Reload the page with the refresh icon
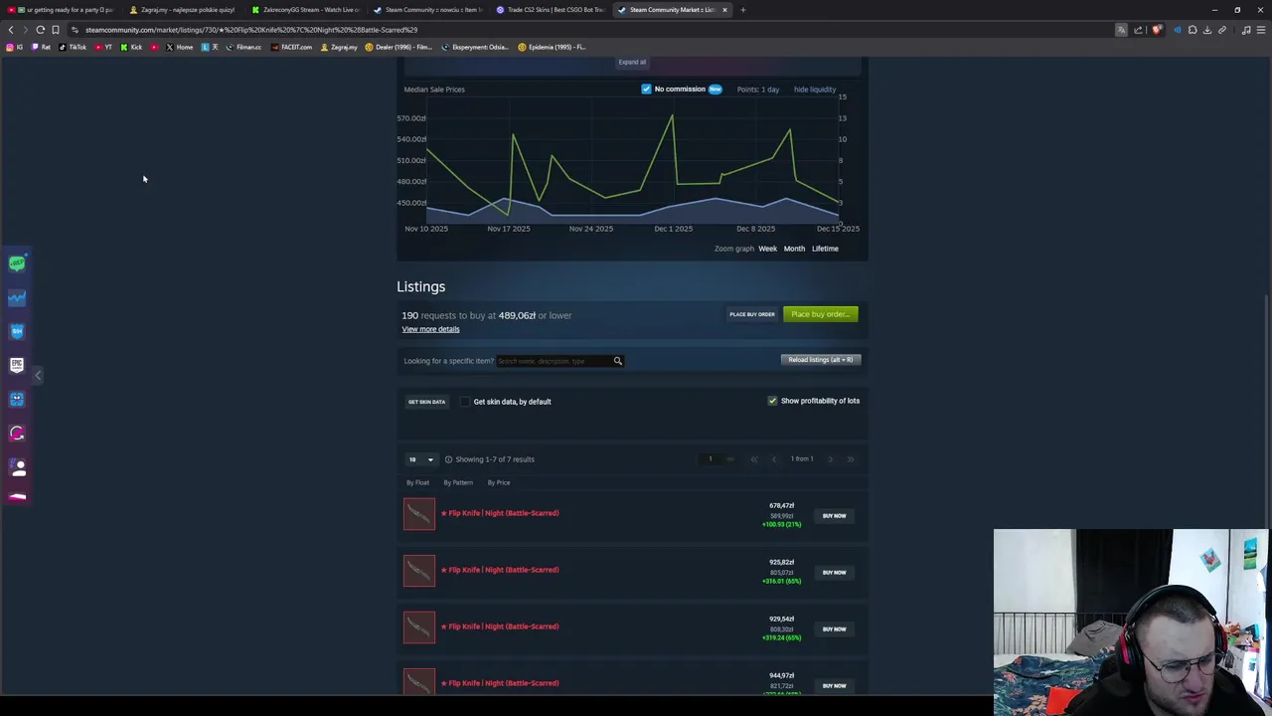 click(x=41, y=30)
